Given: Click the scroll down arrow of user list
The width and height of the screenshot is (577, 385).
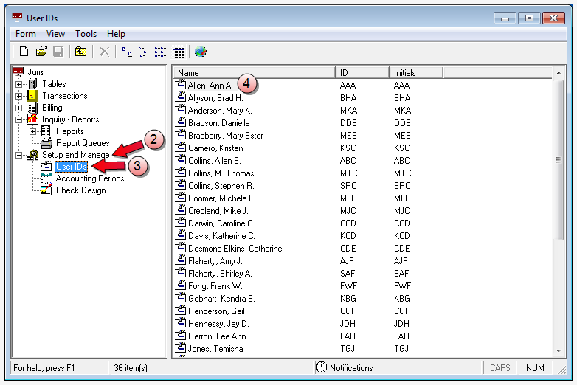Looking at the screenshot, I should [559, 351].
